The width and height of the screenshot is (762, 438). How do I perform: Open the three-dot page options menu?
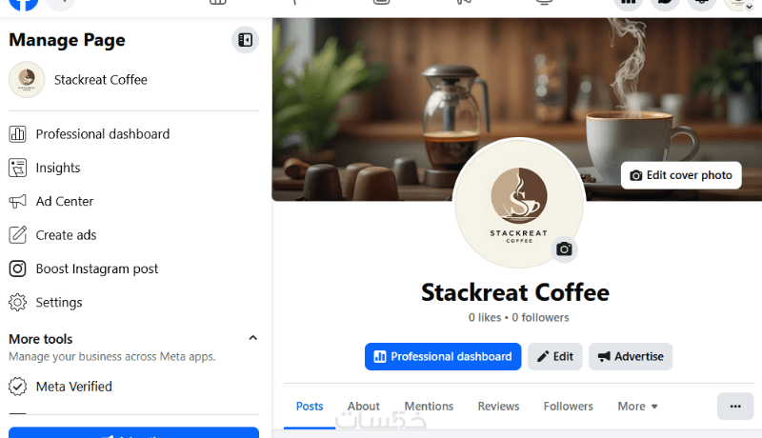pos(735,406)
